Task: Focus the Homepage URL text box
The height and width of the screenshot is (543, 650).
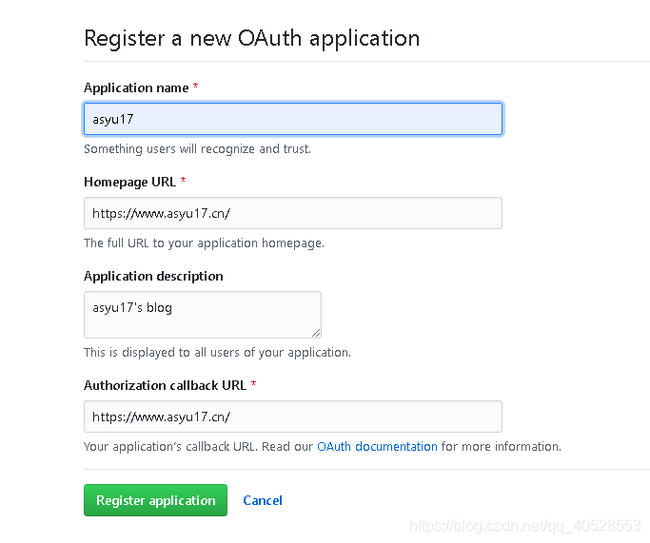Action: pyautogui.click(x=293, y=213)
